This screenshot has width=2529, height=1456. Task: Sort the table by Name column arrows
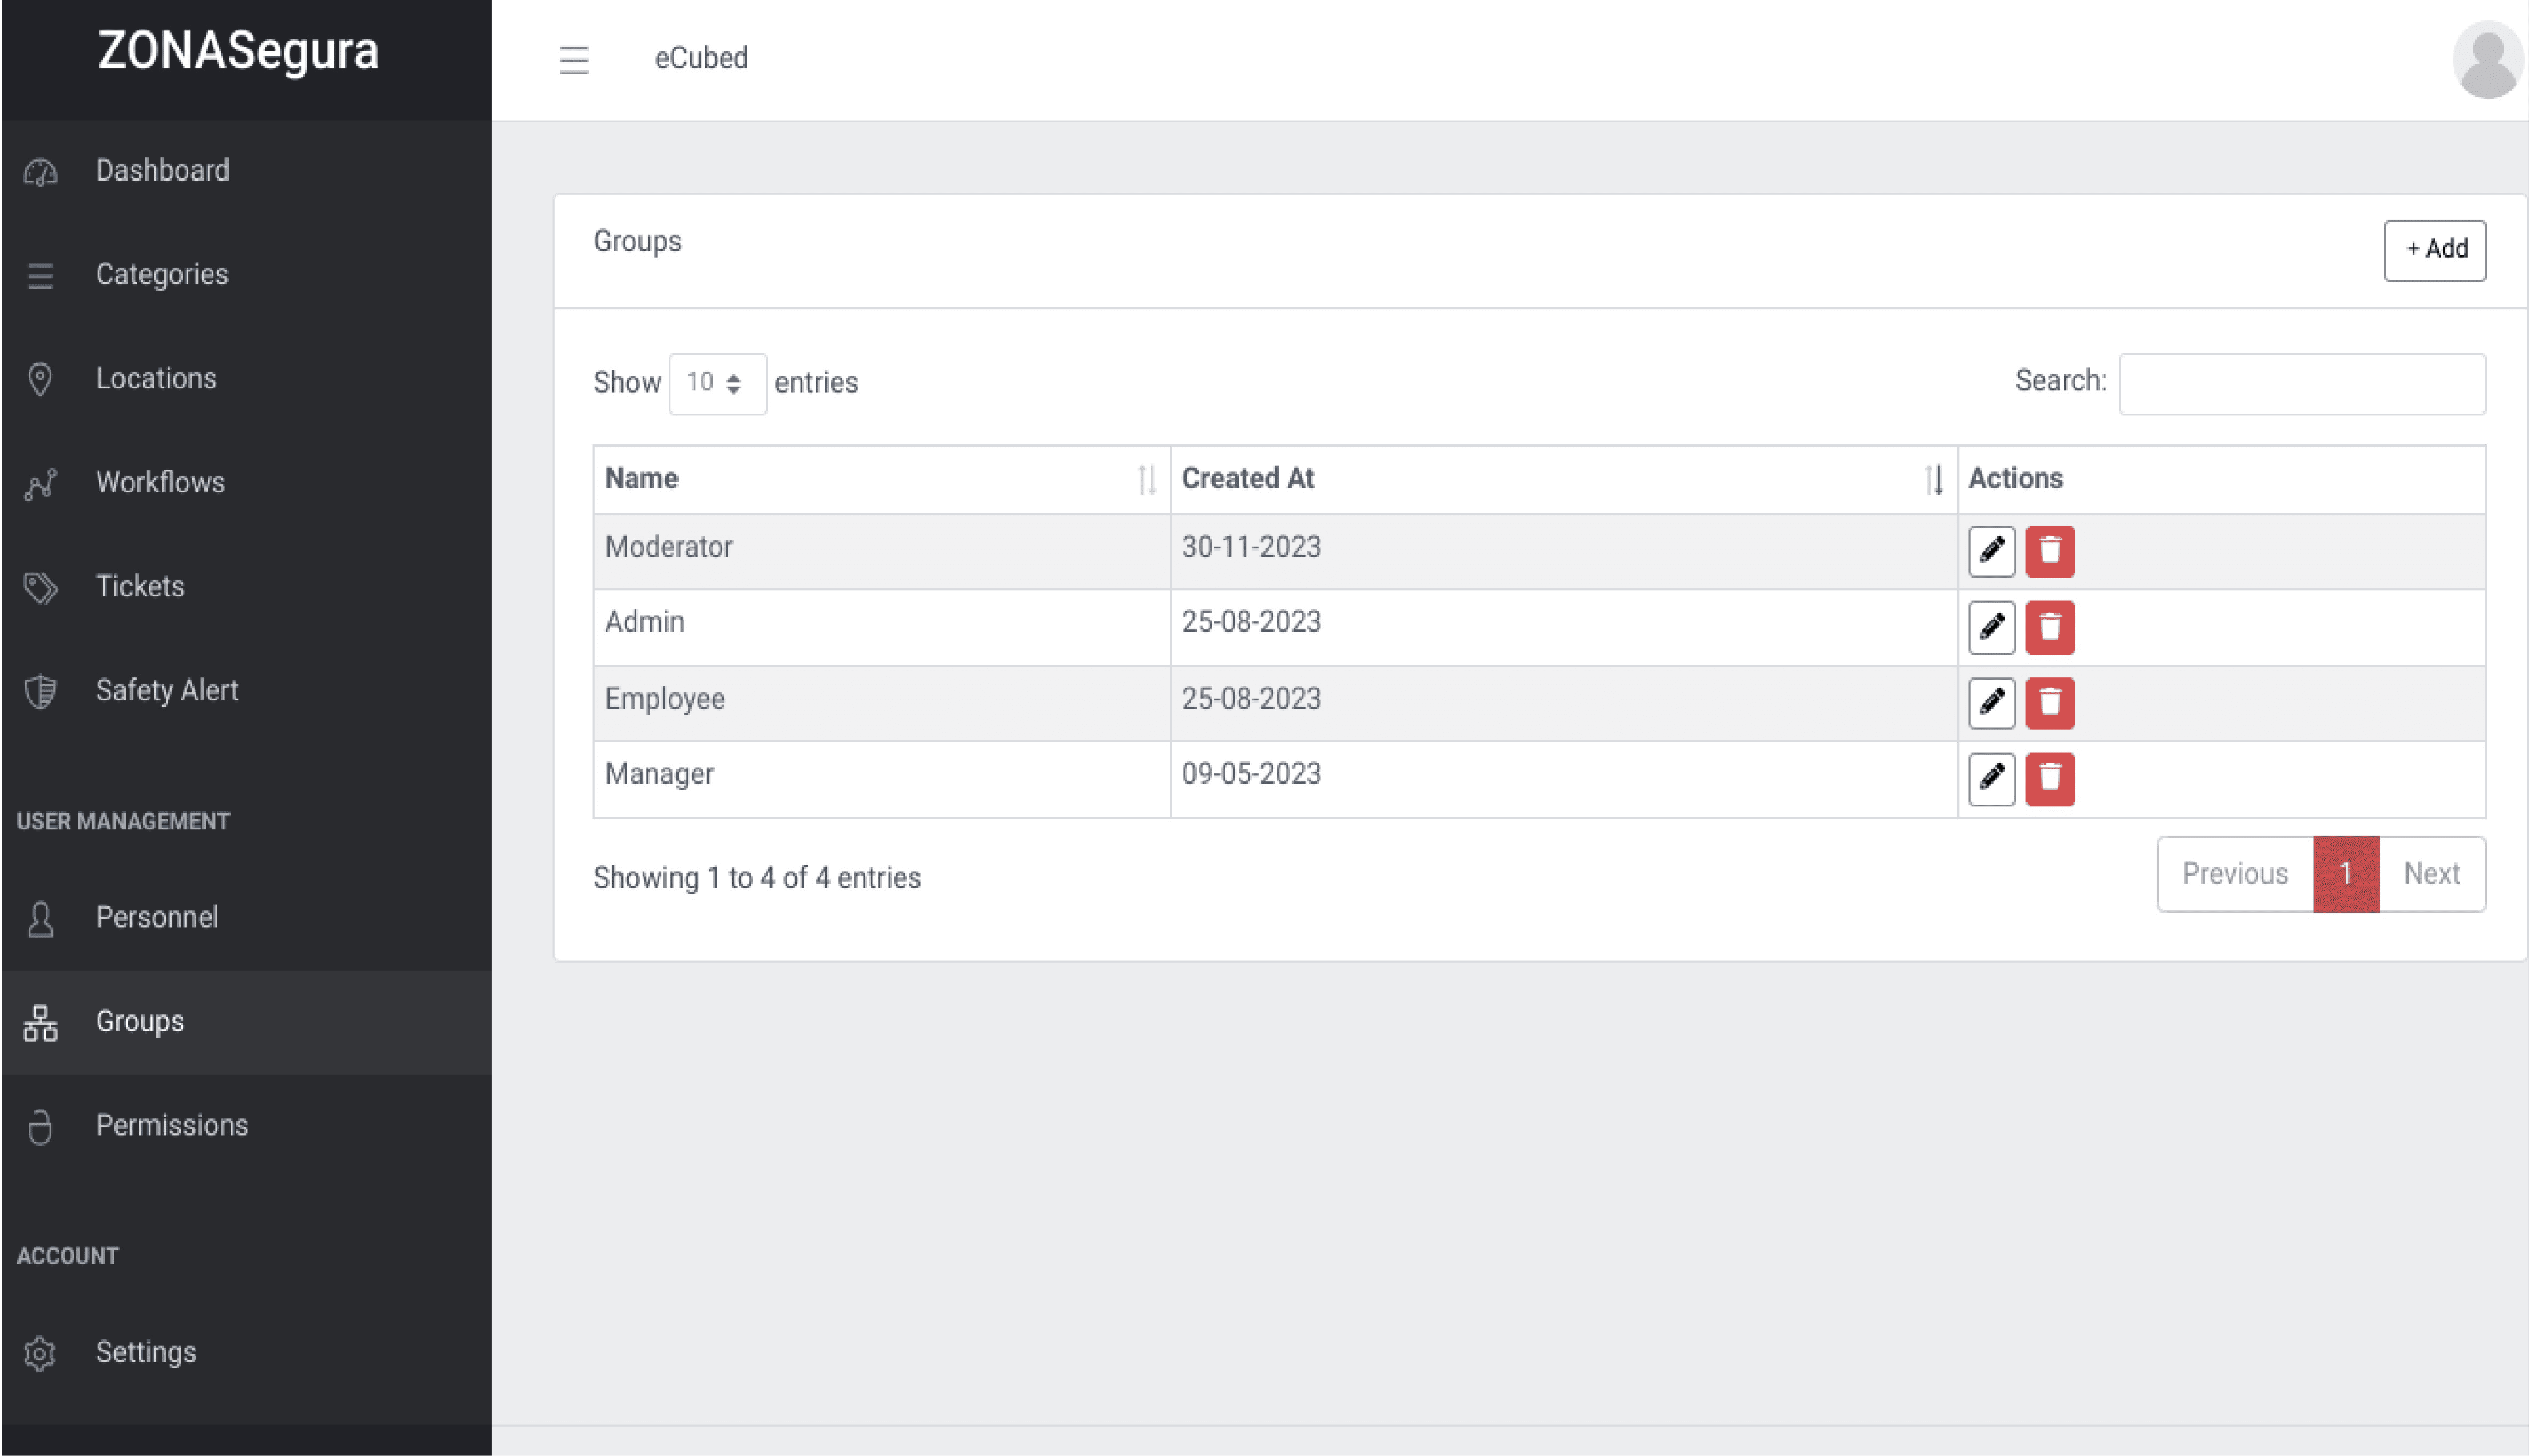(1146, 480)
